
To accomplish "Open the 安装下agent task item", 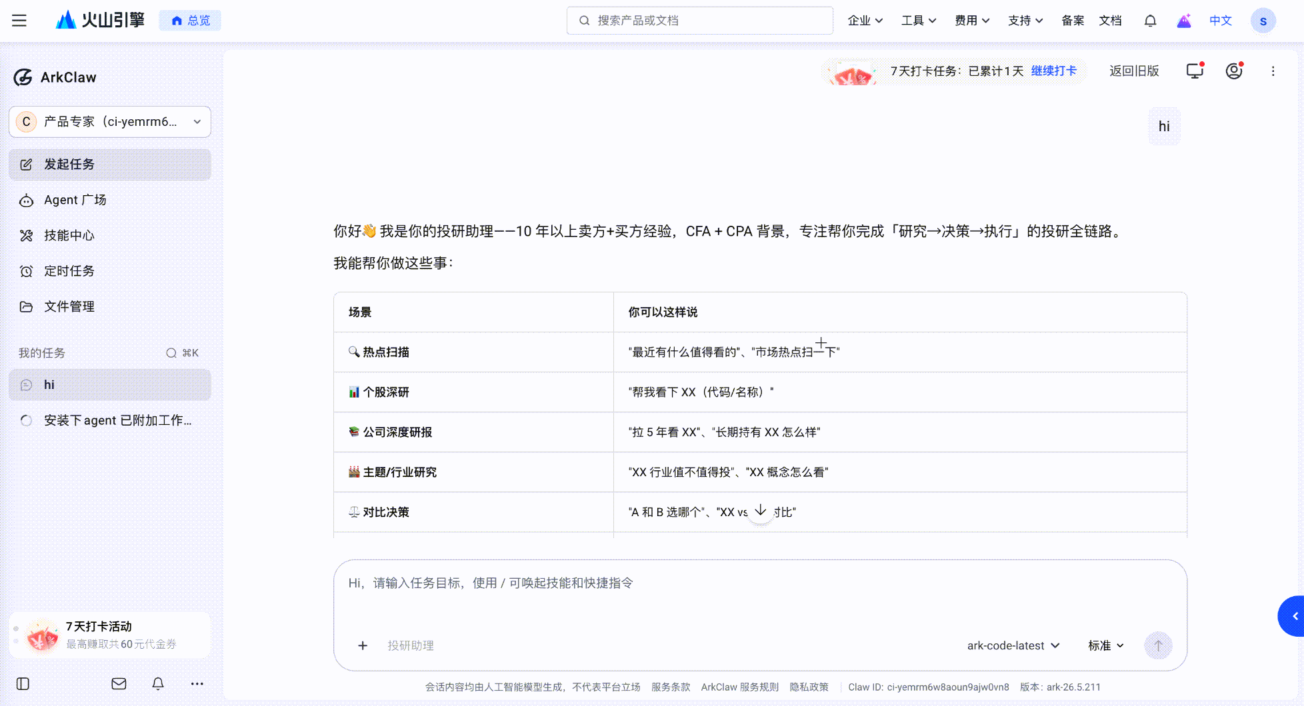I will (x=110, y=420).
